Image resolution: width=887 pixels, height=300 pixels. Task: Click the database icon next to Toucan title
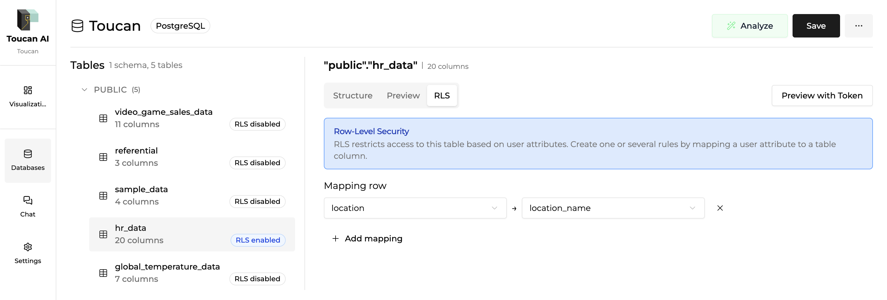pyautogui.click(x=77, y=26)
